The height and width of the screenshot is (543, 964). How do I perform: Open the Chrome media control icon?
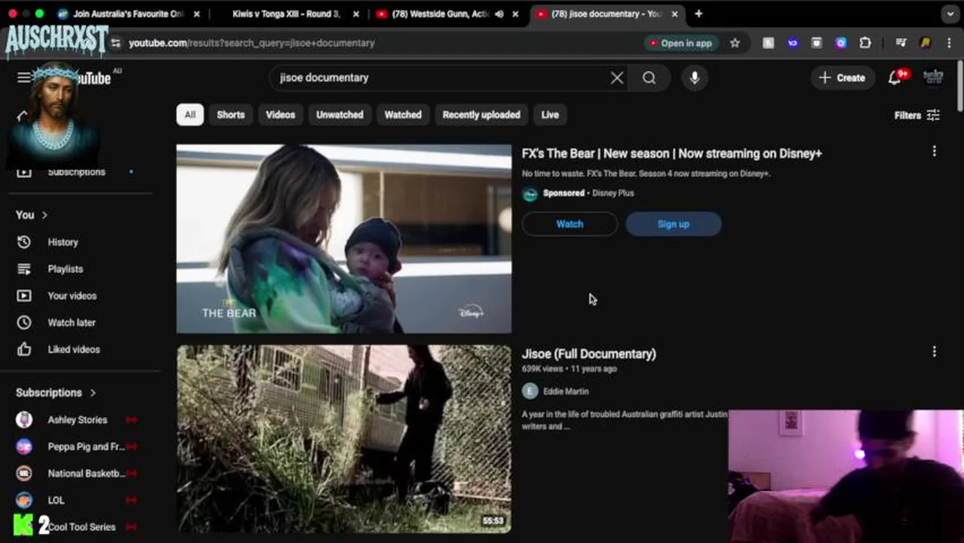pos(901,43)
